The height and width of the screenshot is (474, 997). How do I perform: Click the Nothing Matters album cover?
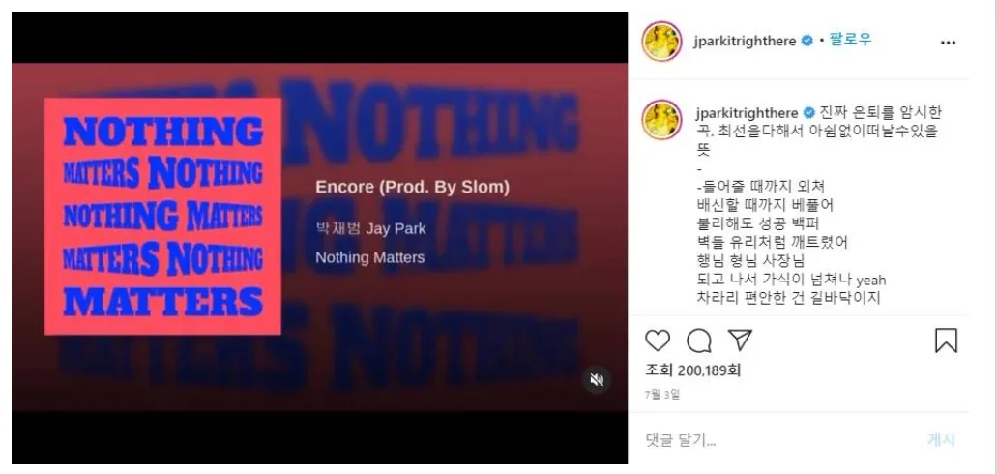[x=162, y=217]
